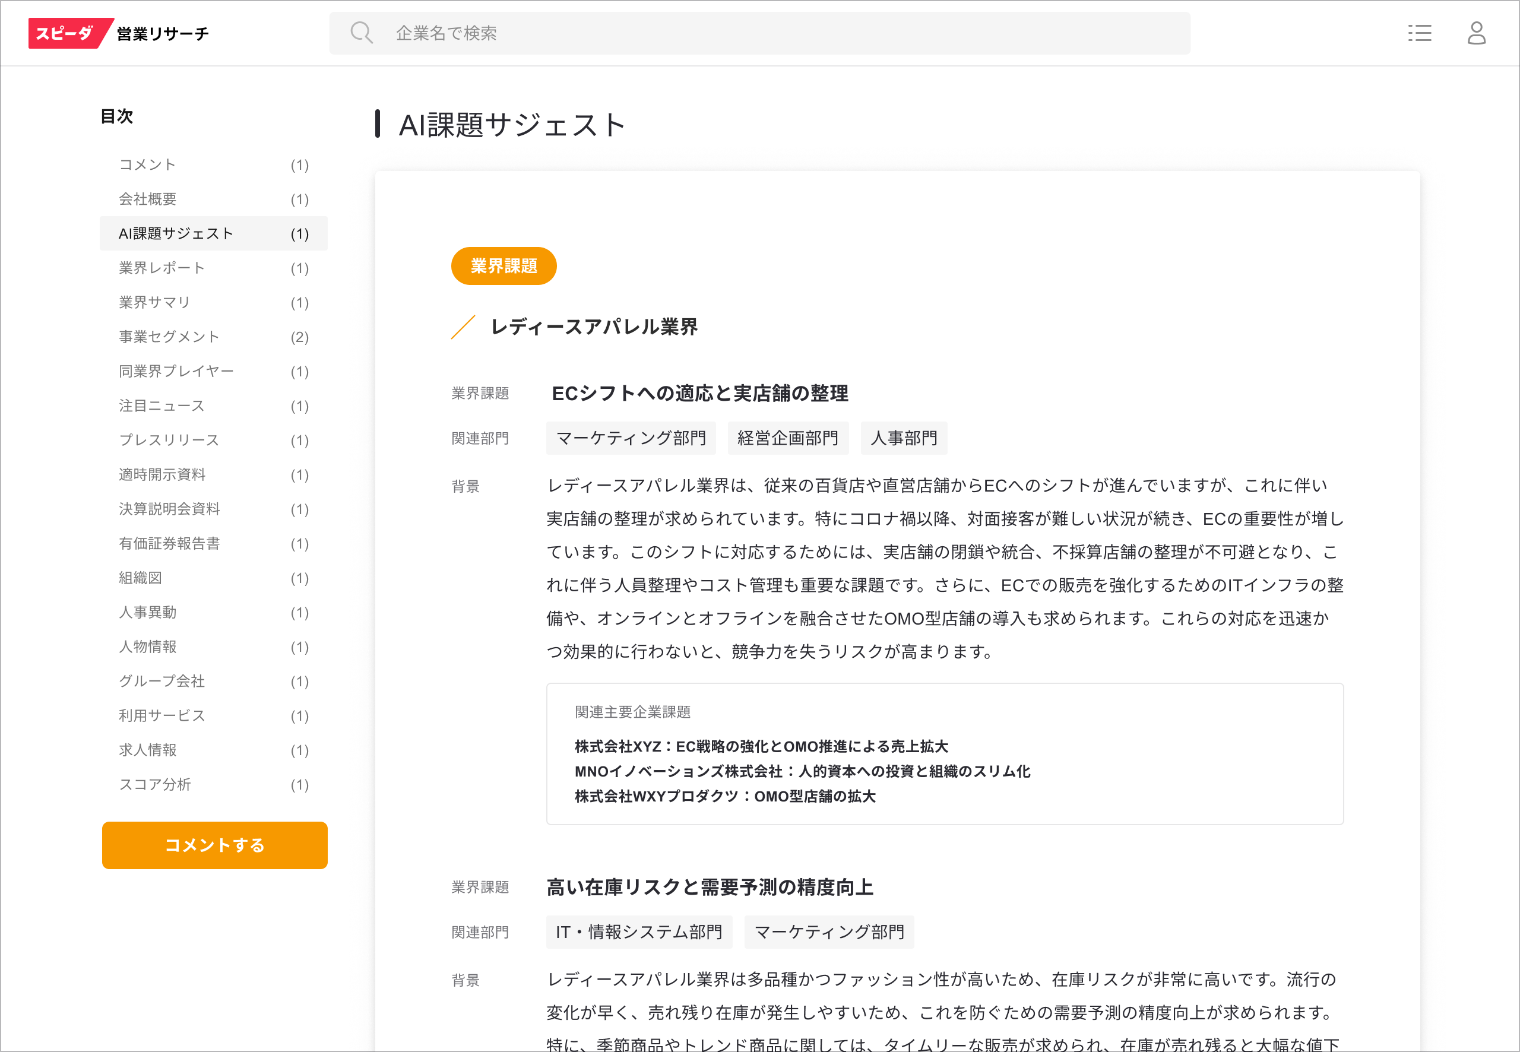Viewport: 1520px width, 1052px height.
Task: Click マーケティング部門 tag under ECシフト
Action: [631, 438]
